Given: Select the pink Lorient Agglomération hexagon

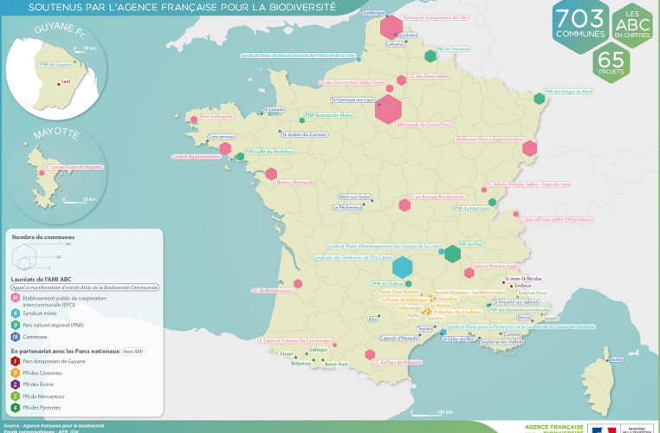Looking at the screenshot, I should 225,149.
